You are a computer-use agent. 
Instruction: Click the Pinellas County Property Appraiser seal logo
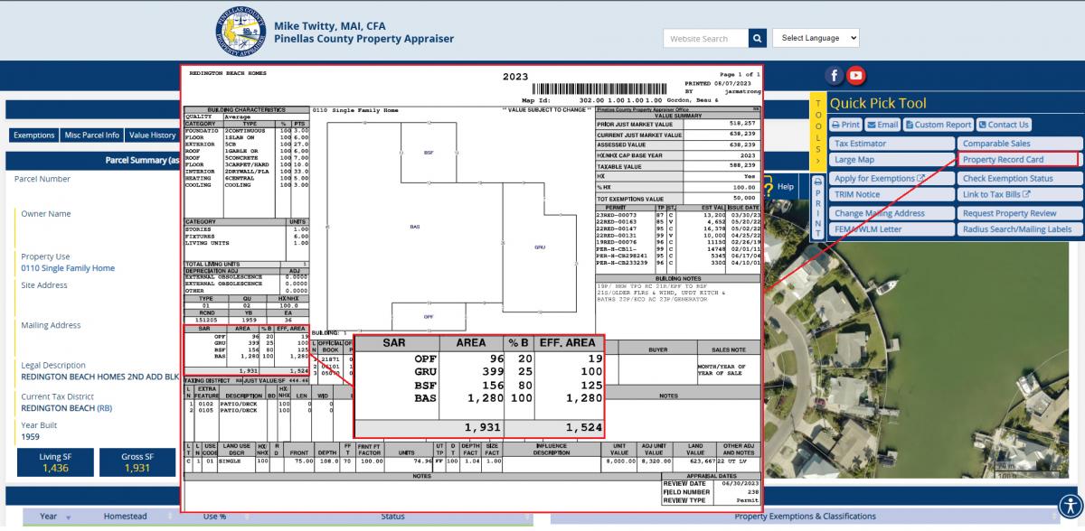pyautogui.click(x=239, y=33)
